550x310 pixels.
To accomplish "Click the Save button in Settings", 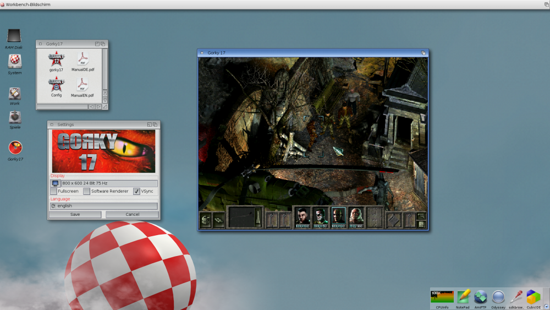I will click(75, 214).
